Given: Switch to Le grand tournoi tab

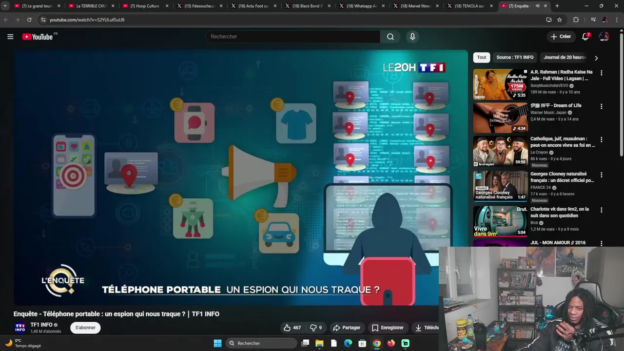Looking at the screenshot, I should point(37,6).
